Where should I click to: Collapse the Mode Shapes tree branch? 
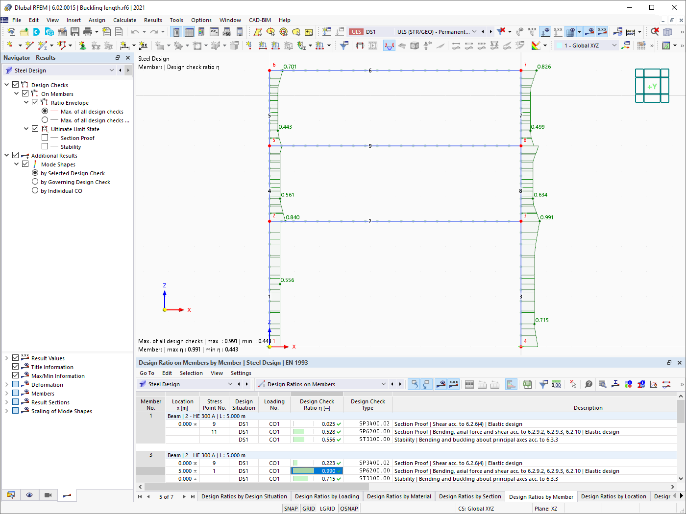click(x=16, y=164)
